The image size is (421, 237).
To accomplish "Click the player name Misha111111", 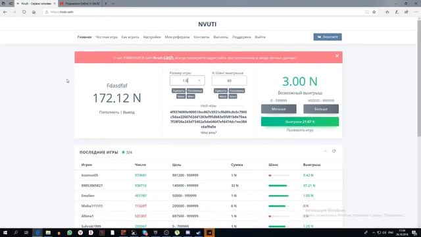I will 92,206.
